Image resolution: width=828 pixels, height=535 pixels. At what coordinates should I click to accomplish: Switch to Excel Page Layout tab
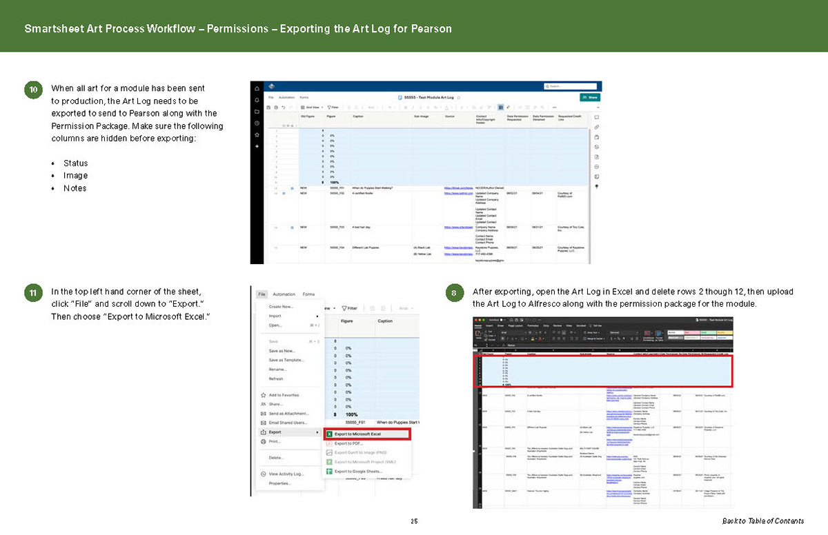(515, 325)
